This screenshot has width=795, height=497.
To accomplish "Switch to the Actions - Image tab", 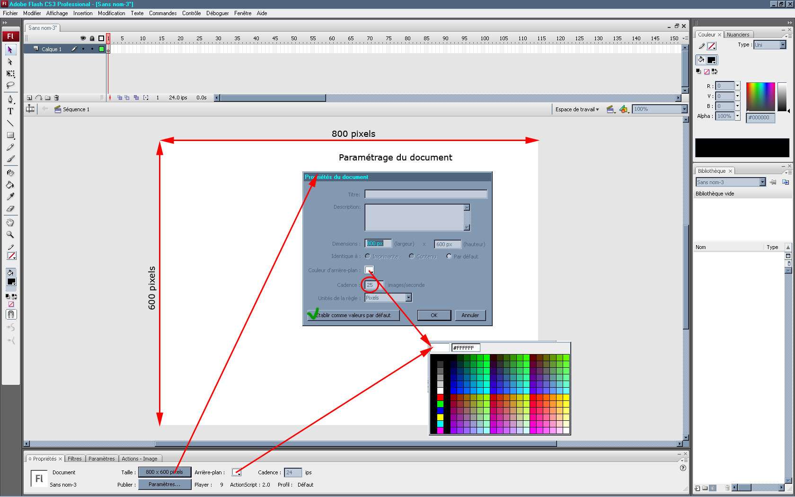I will (139, 459).
